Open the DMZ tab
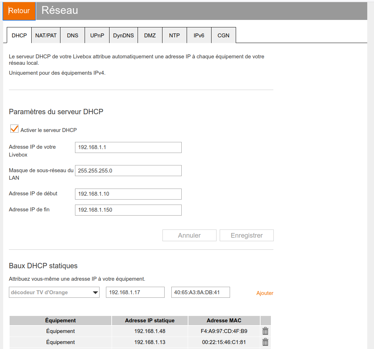The width and height of the screenshot is (374, 349). click(150, 36)
